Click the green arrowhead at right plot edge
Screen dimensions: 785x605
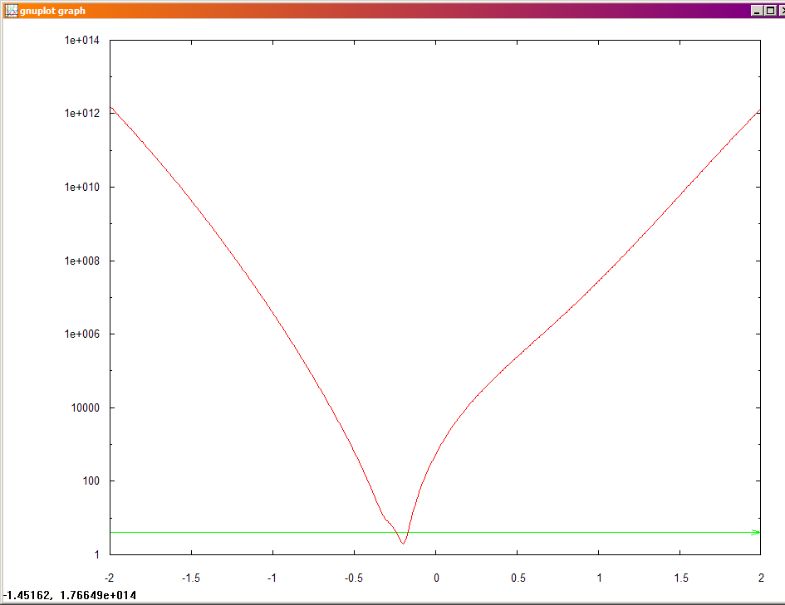pyautogui.click(x=755, y=532)
